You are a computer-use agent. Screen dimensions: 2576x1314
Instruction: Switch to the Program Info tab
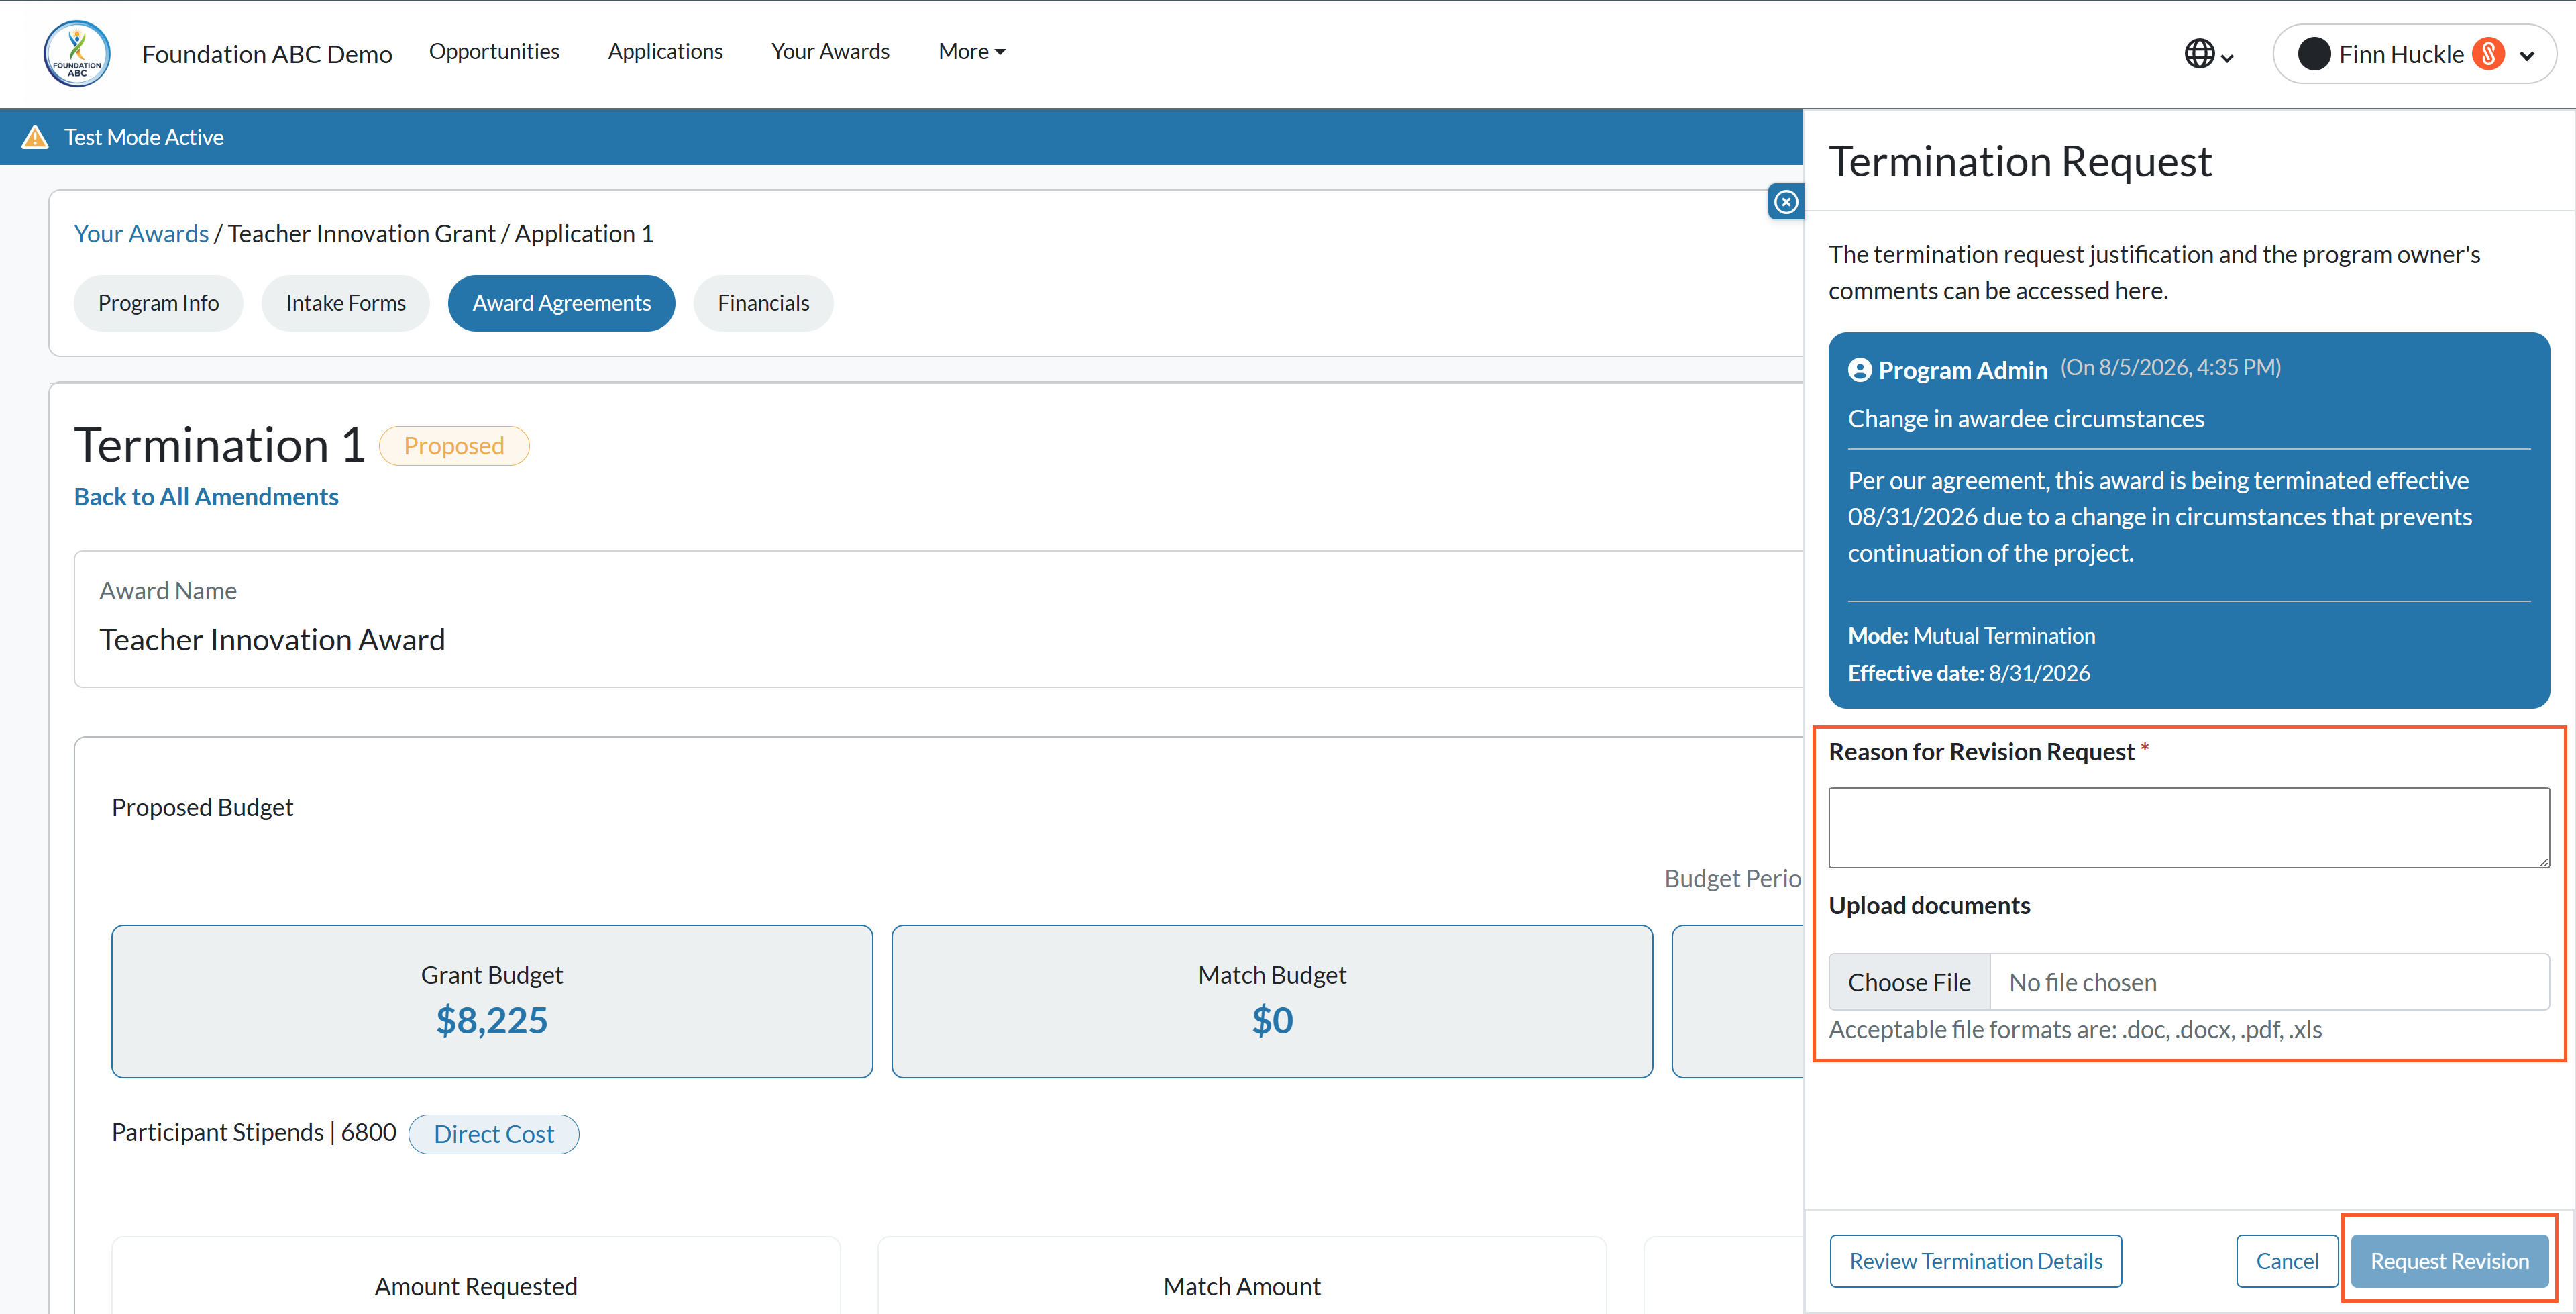158,303
